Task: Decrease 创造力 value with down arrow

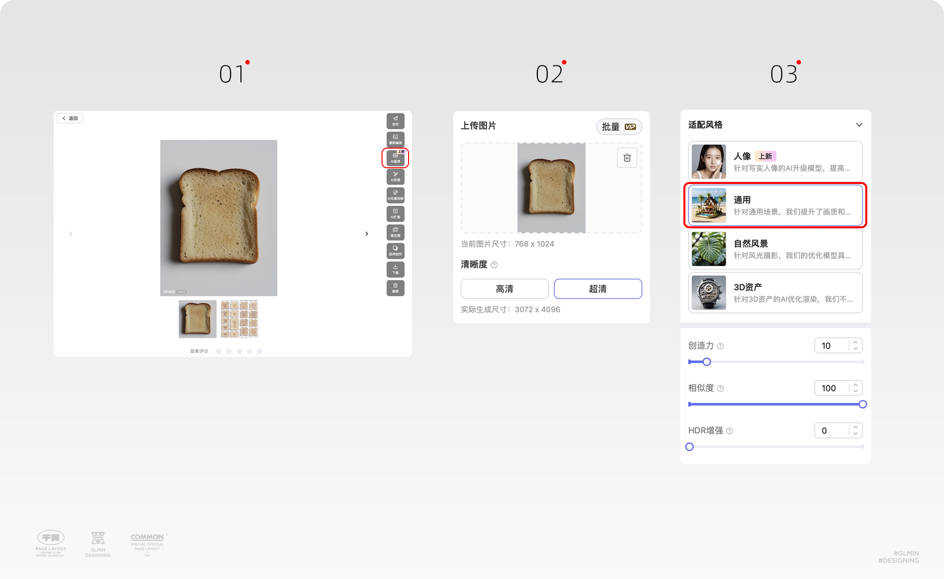Action: pos(855,349)
